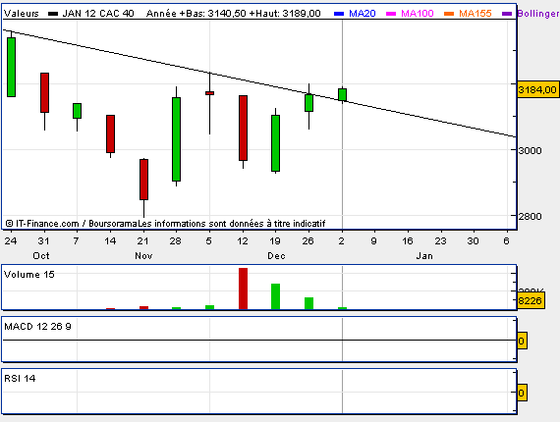Click the magenta MA100 legend swatch
Viewport: 560px width, 422px height.
pos(391,14)
